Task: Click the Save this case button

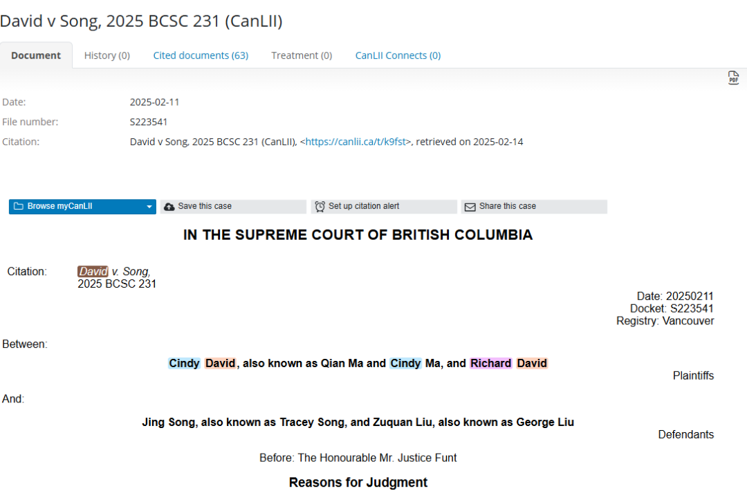Action: [233, 207]
